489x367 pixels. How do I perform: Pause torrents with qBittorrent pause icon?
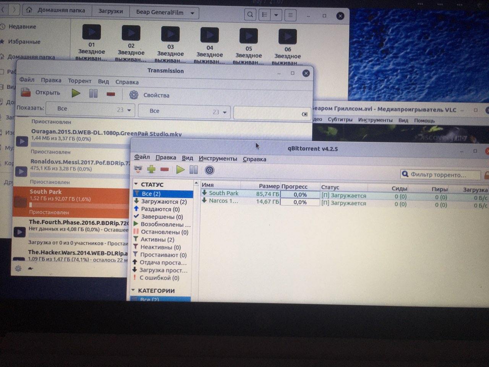194,170
